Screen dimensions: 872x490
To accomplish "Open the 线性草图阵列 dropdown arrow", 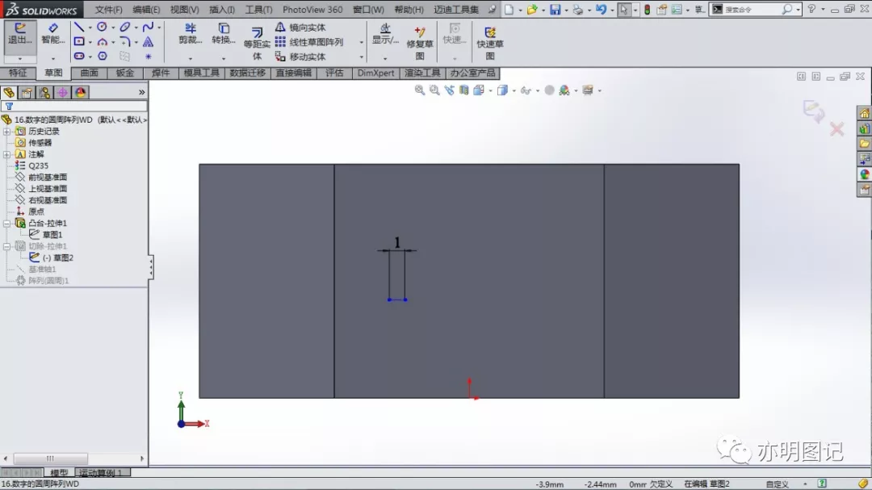I will coord(361,42).
